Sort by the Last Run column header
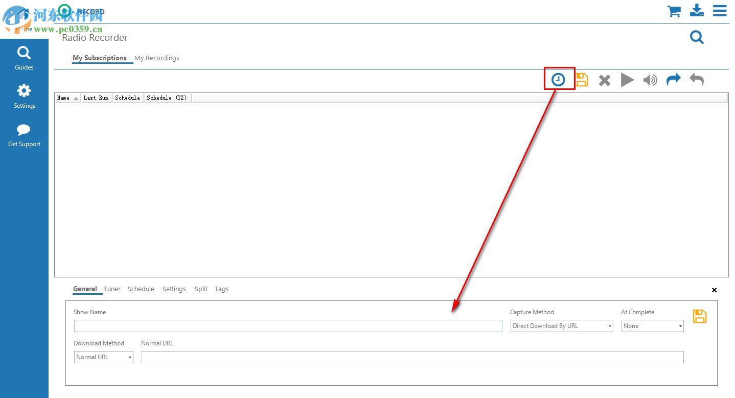Image resolution: width=735 pixels, height=398 pixels. click(96, 98)
